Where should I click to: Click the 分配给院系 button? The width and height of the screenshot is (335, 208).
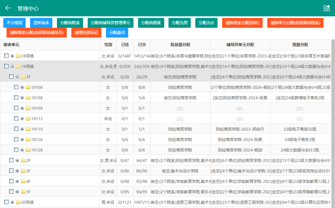click(x=70, y=23)
